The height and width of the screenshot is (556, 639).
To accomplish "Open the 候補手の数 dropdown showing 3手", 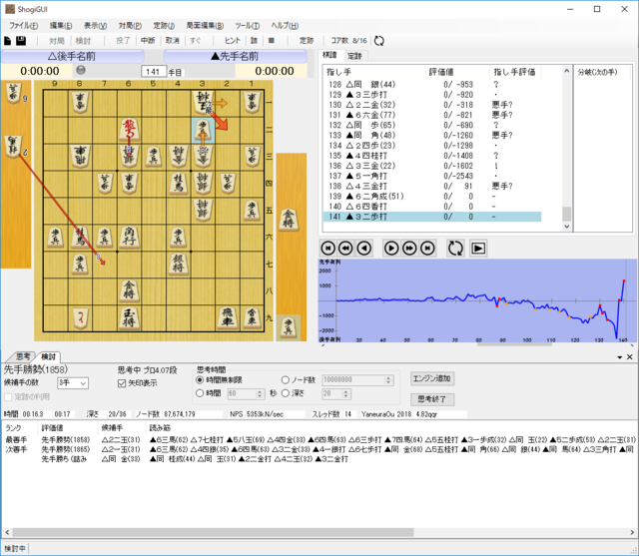I will click(x=73, y=383).
